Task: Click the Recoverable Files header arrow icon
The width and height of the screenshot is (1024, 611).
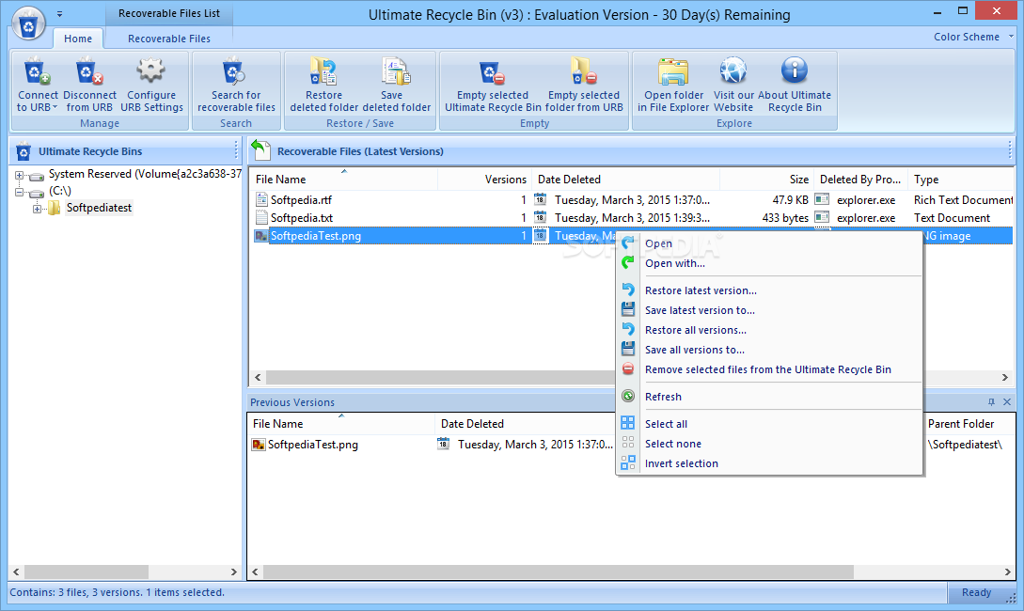Action: 260,150
